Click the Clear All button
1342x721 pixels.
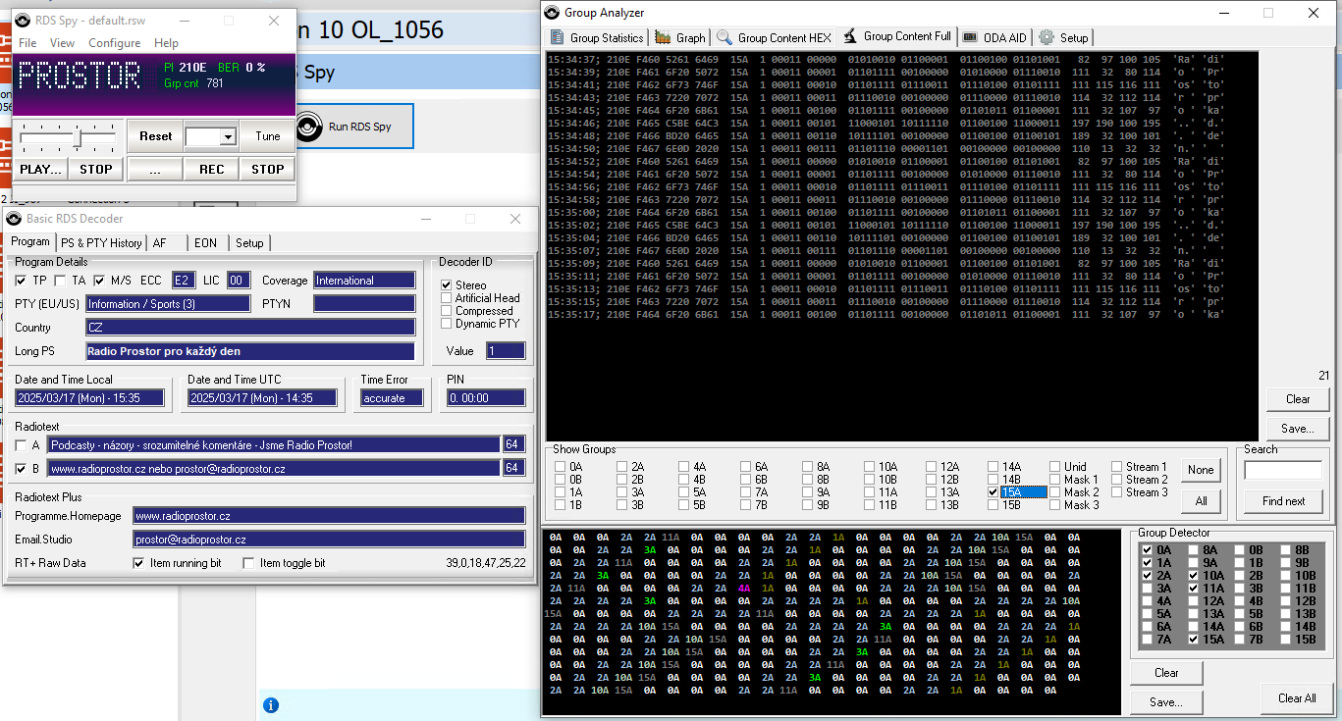1297,698
